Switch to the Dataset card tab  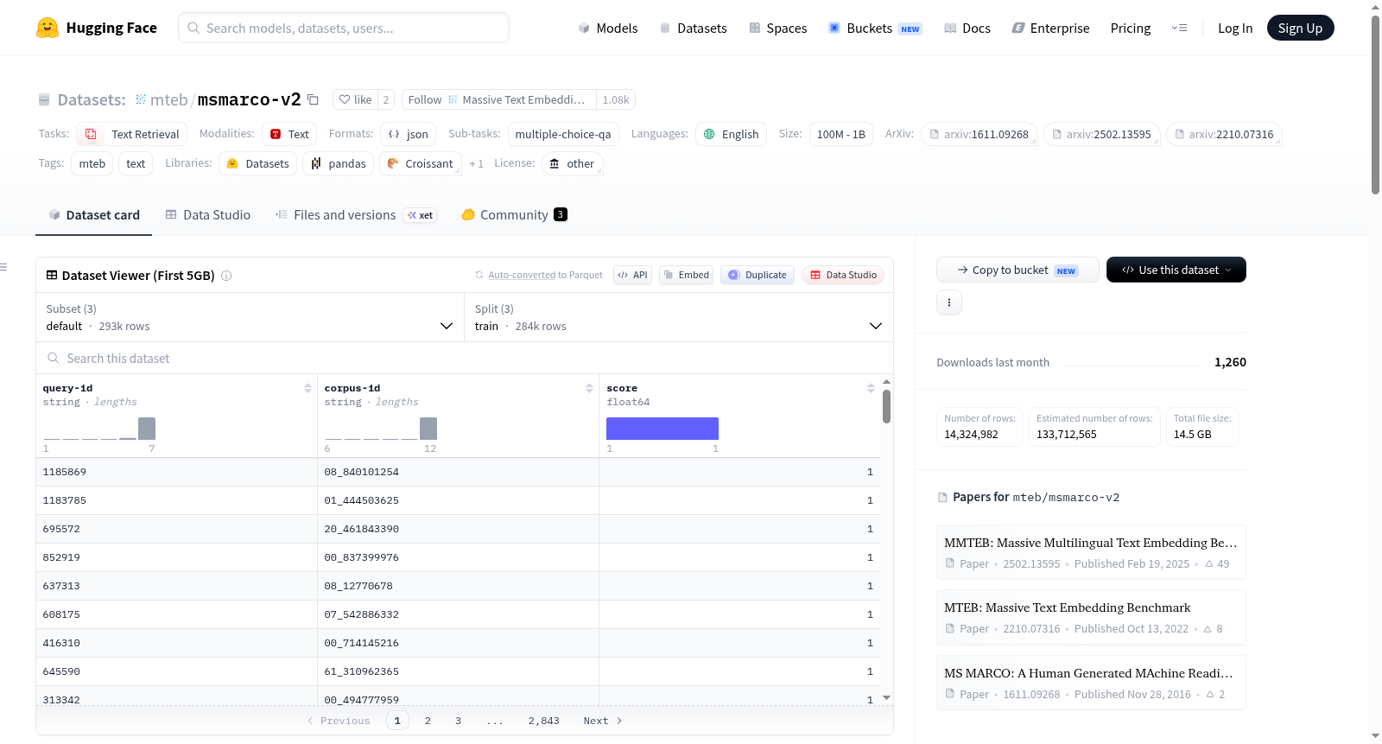click(x=93, y=215)
